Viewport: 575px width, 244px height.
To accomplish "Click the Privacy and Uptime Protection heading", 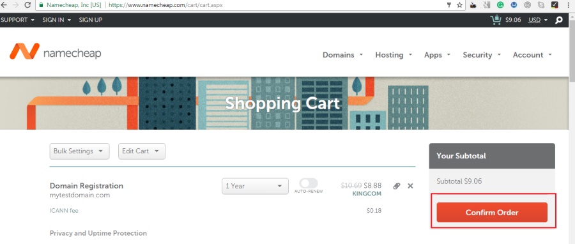I will click(98, 233).
